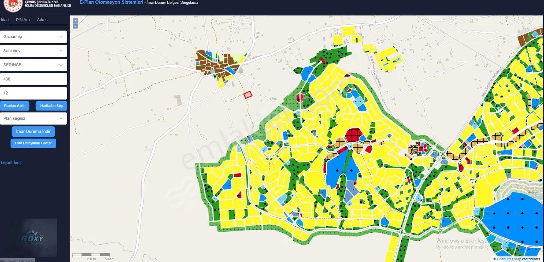Click the Haritadan Seç button

(x=51, y=106)
